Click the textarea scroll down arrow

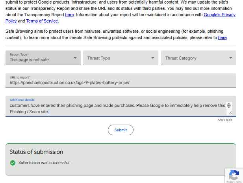click(x=229, y=108)
